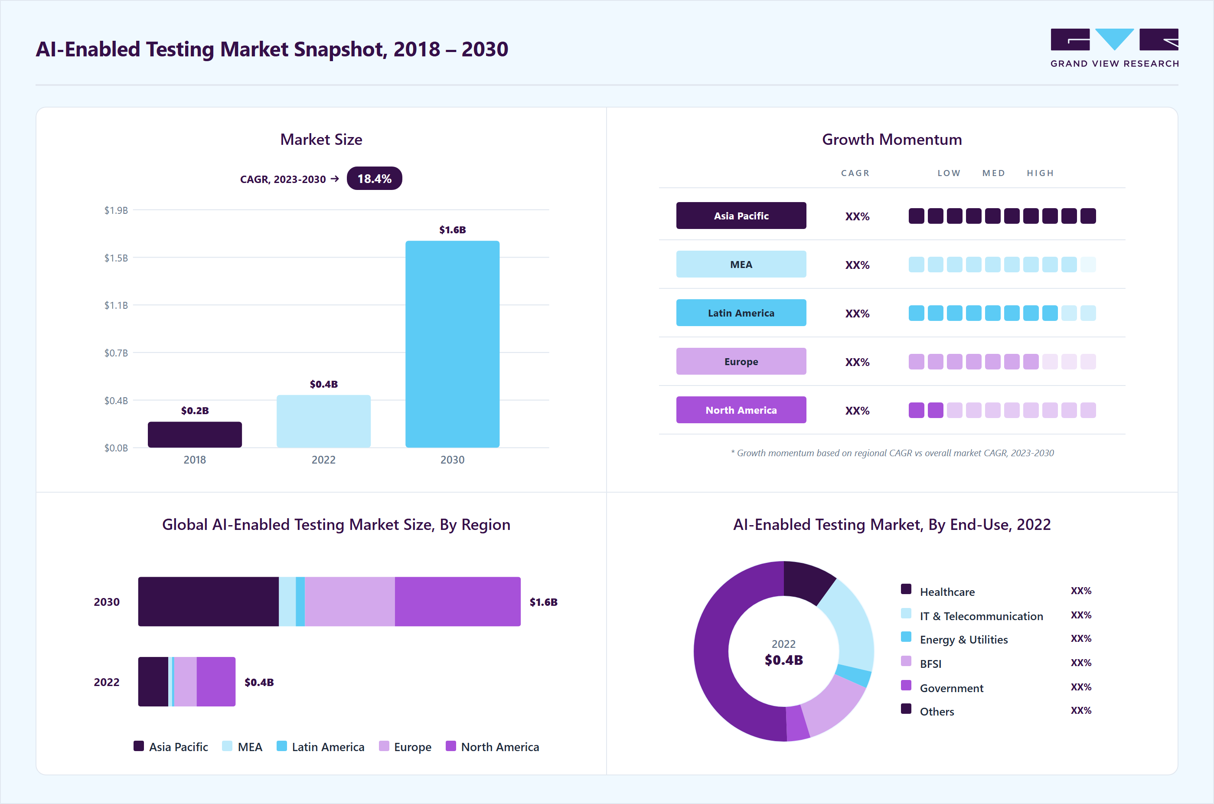Click the $1.6B label above 2030 bar
This screenshot has width=1214, height=804.
[452, 230]
